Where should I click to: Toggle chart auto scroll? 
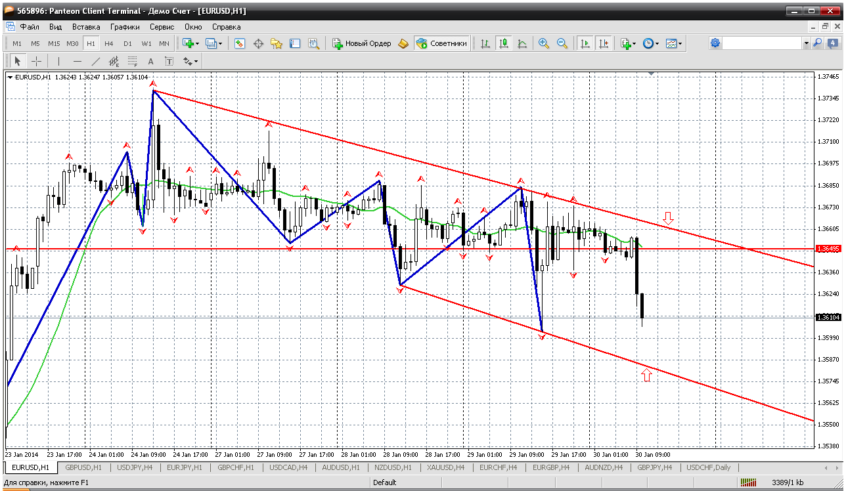pyautogui.click(x=585, y=43)
